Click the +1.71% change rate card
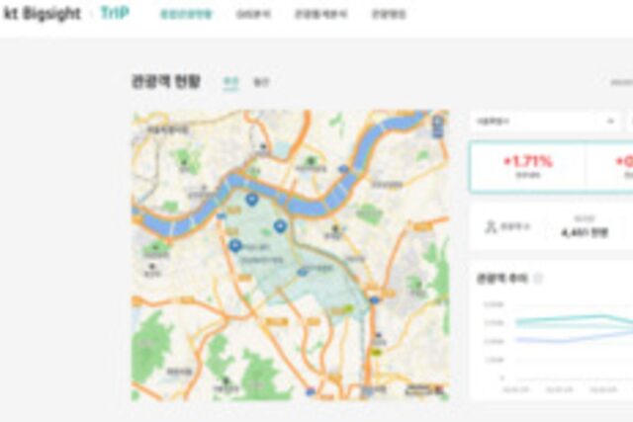633x422 pixels. [527, 165]
